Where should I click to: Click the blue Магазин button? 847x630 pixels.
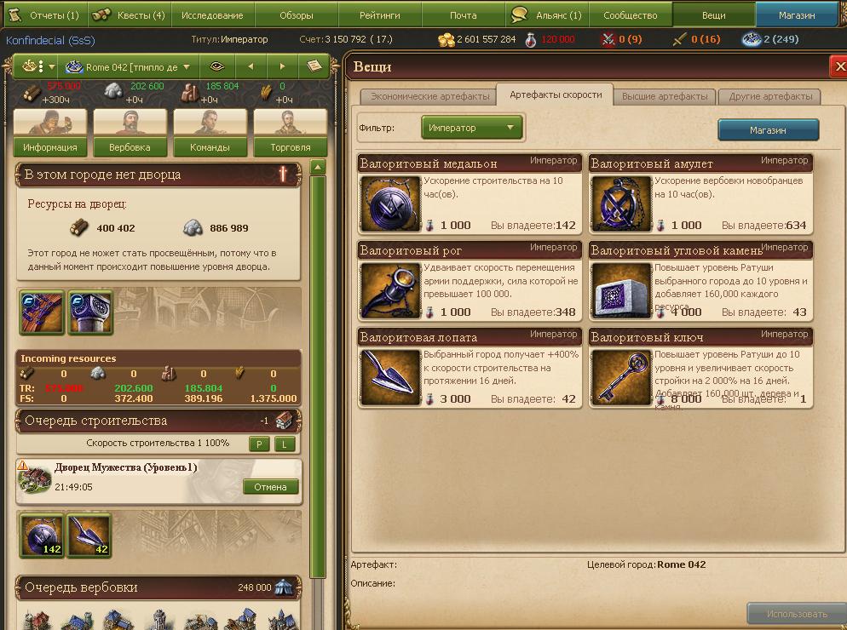tap(768, 130)
